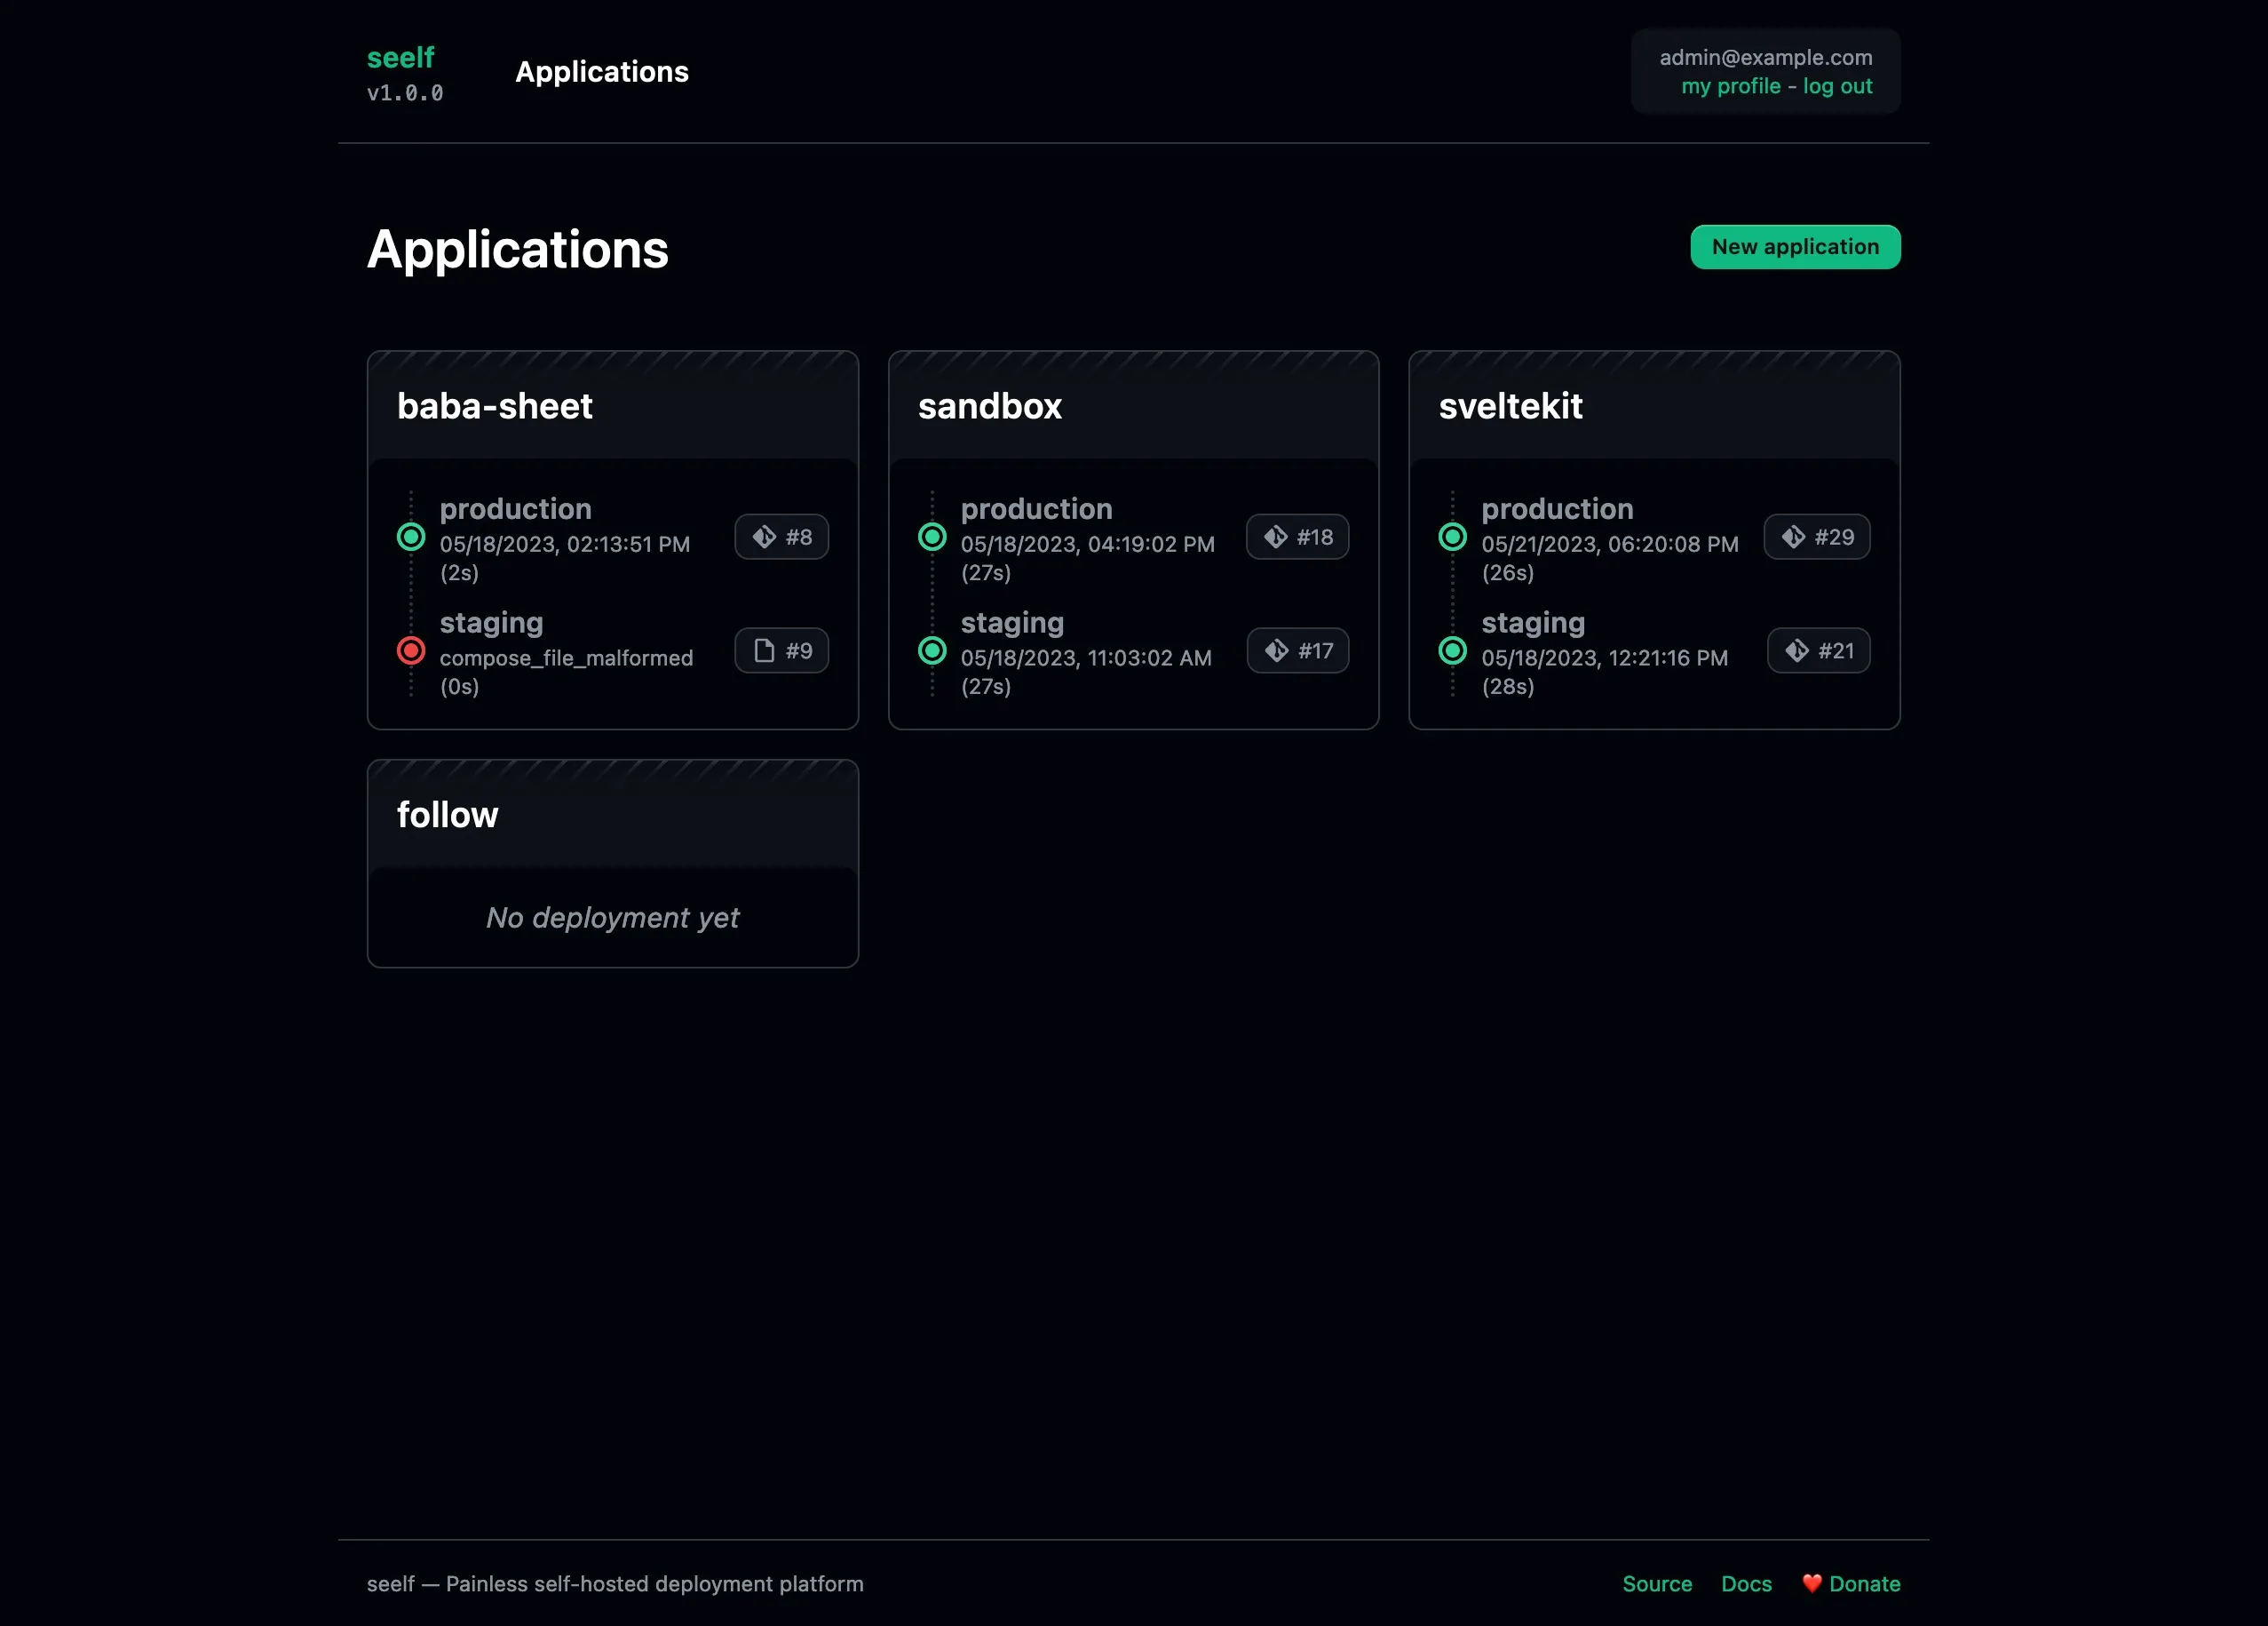Click the branch icon on baba-sheet deployment #8
Screen dimensions: 2268x1626
pyautogui.click(x=764, y=538)
